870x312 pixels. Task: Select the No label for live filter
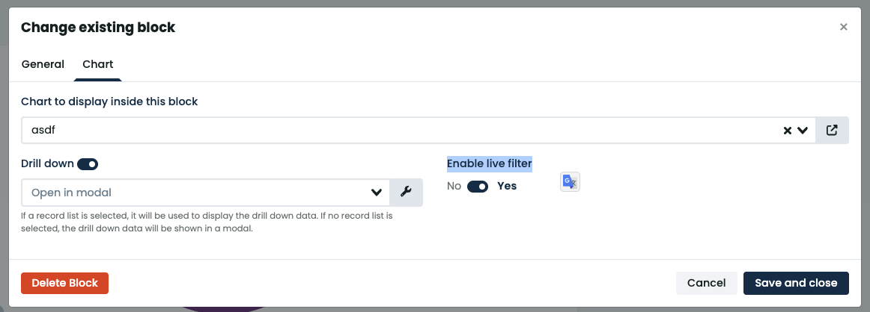point(454,187)
